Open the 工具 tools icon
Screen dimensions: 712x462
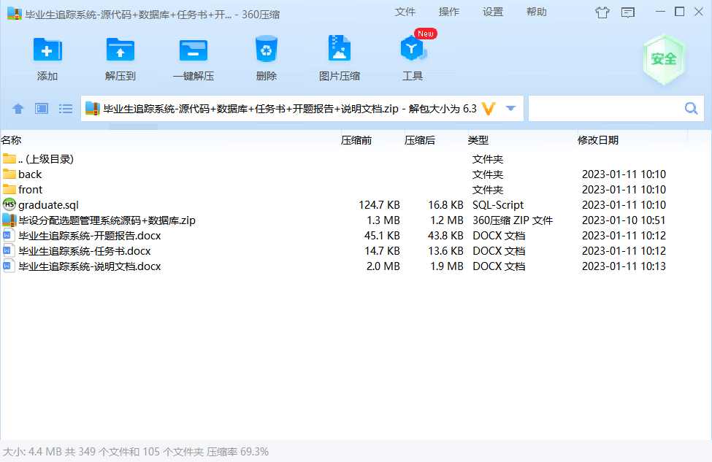tap(413, 48)
